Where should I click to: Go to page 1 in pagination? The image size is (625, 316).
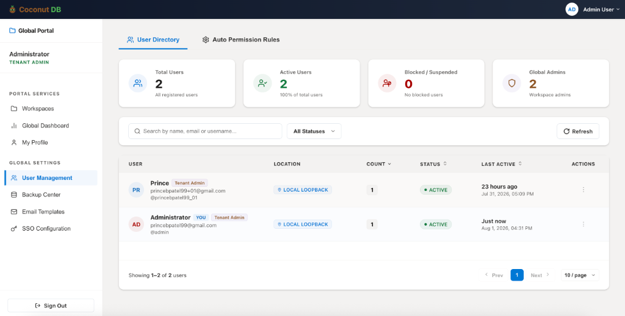point(517,275)
